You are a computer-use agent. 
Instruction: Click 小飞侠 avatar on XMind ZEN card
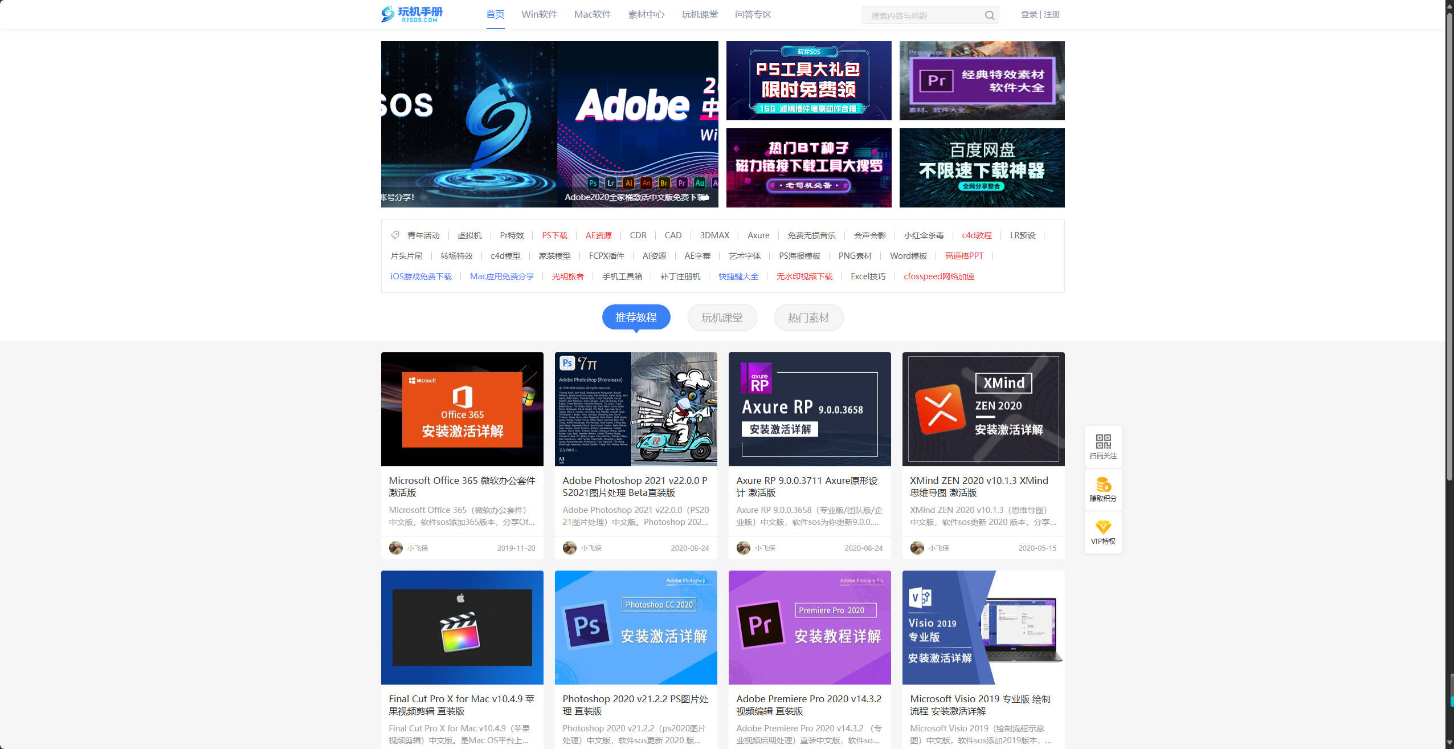click(917, 548)
